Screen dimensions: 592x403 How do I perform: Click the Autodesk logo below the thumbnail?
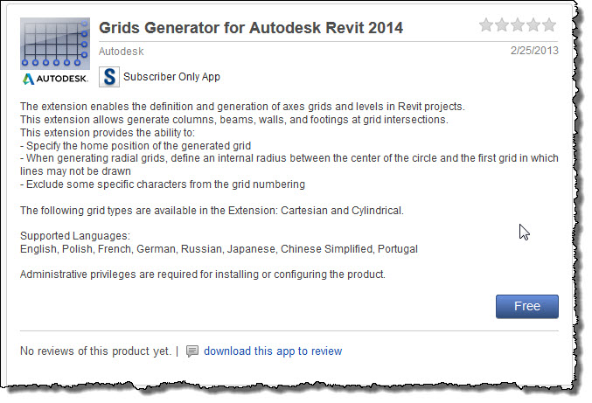click(55, 79)
